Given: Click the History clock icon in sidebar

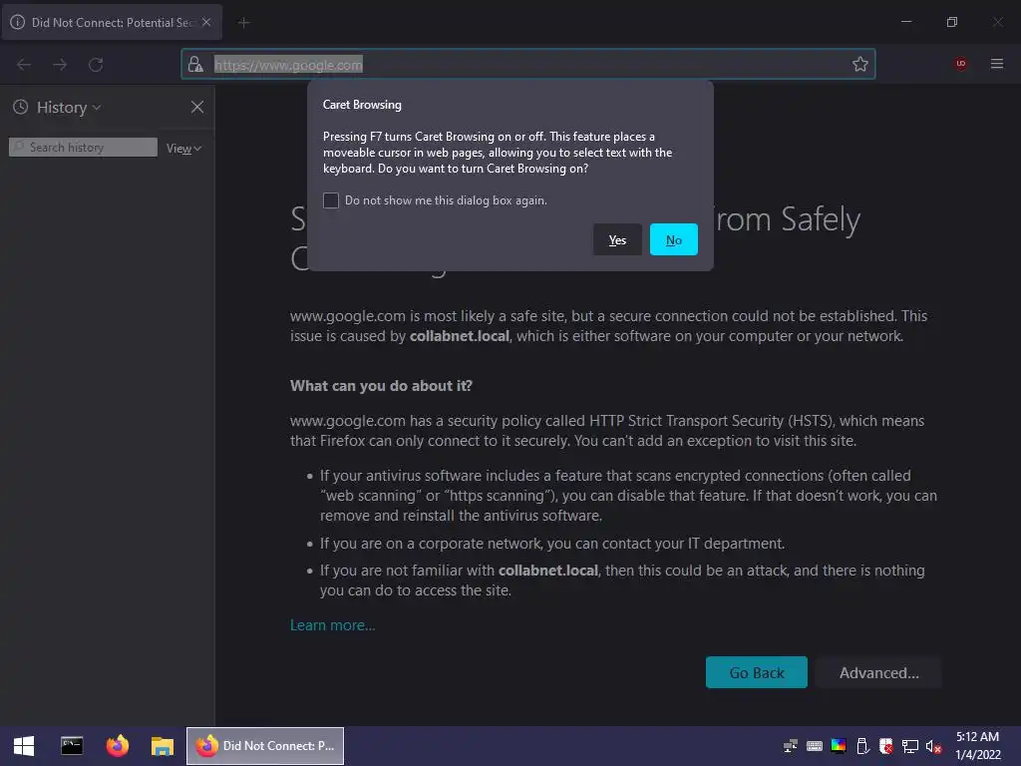Looking at the screenshot, I should click(x=21, y=107).
